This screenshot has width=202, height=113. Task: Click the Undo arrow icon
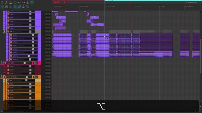pyautogui.click(x=19, y=3)
